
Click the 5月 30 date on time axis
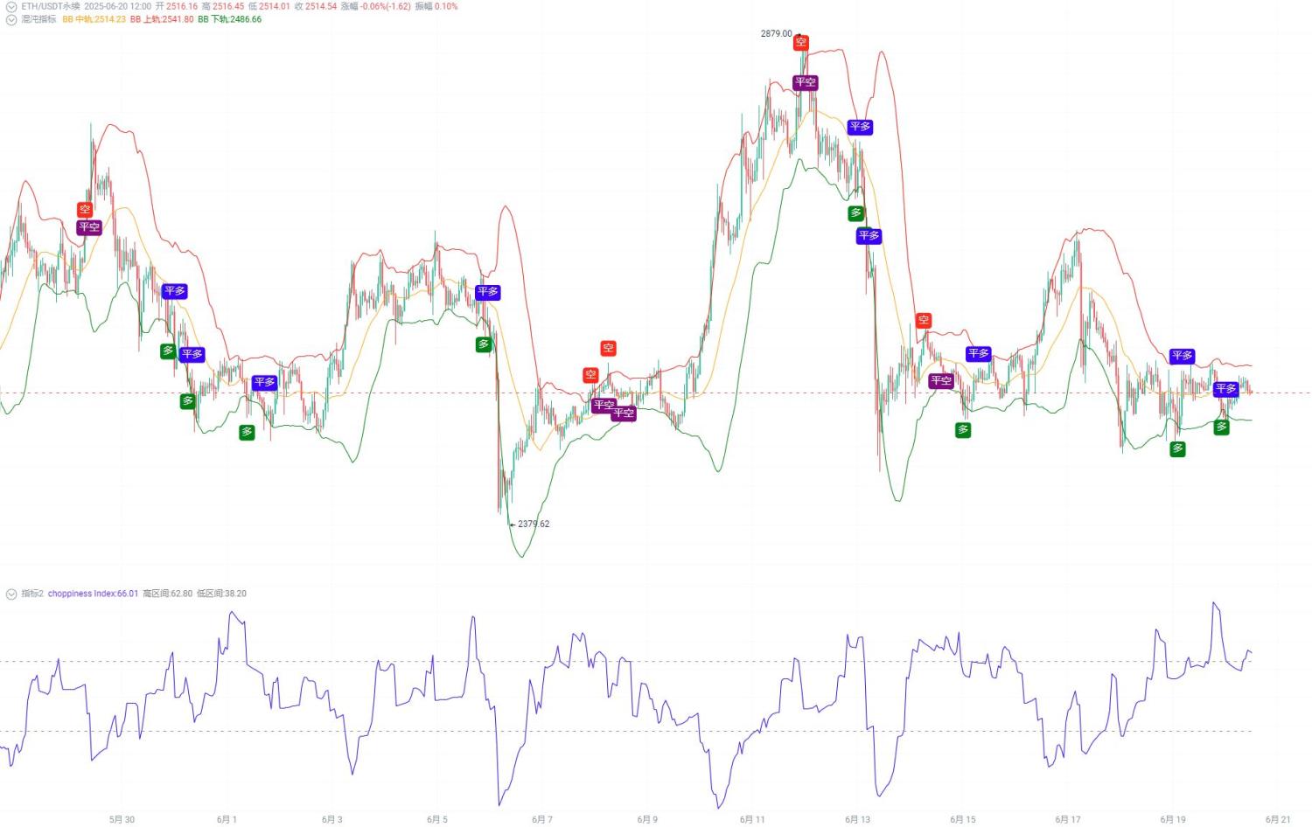tap(122, 819)
